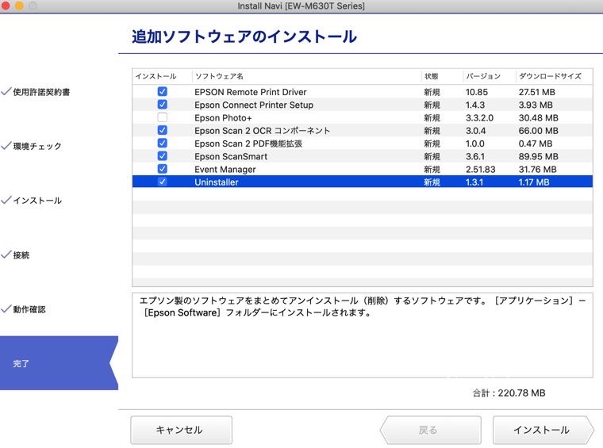Sort by ダウンロードサイズ column header
The width and height of the screenshot is (603, 448).
(550, 76)
